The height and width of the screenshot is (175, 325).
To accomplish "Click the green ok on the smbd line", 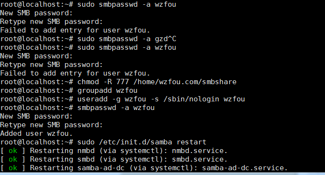I will [13, 159].
